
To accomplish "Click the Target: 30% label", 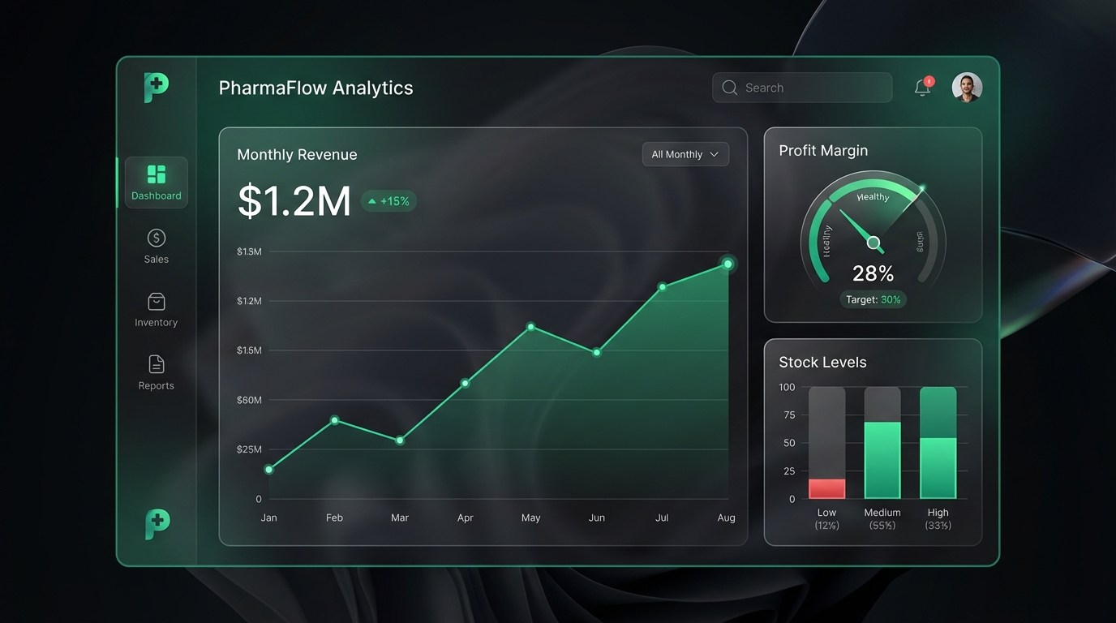I will coord(873,299).
